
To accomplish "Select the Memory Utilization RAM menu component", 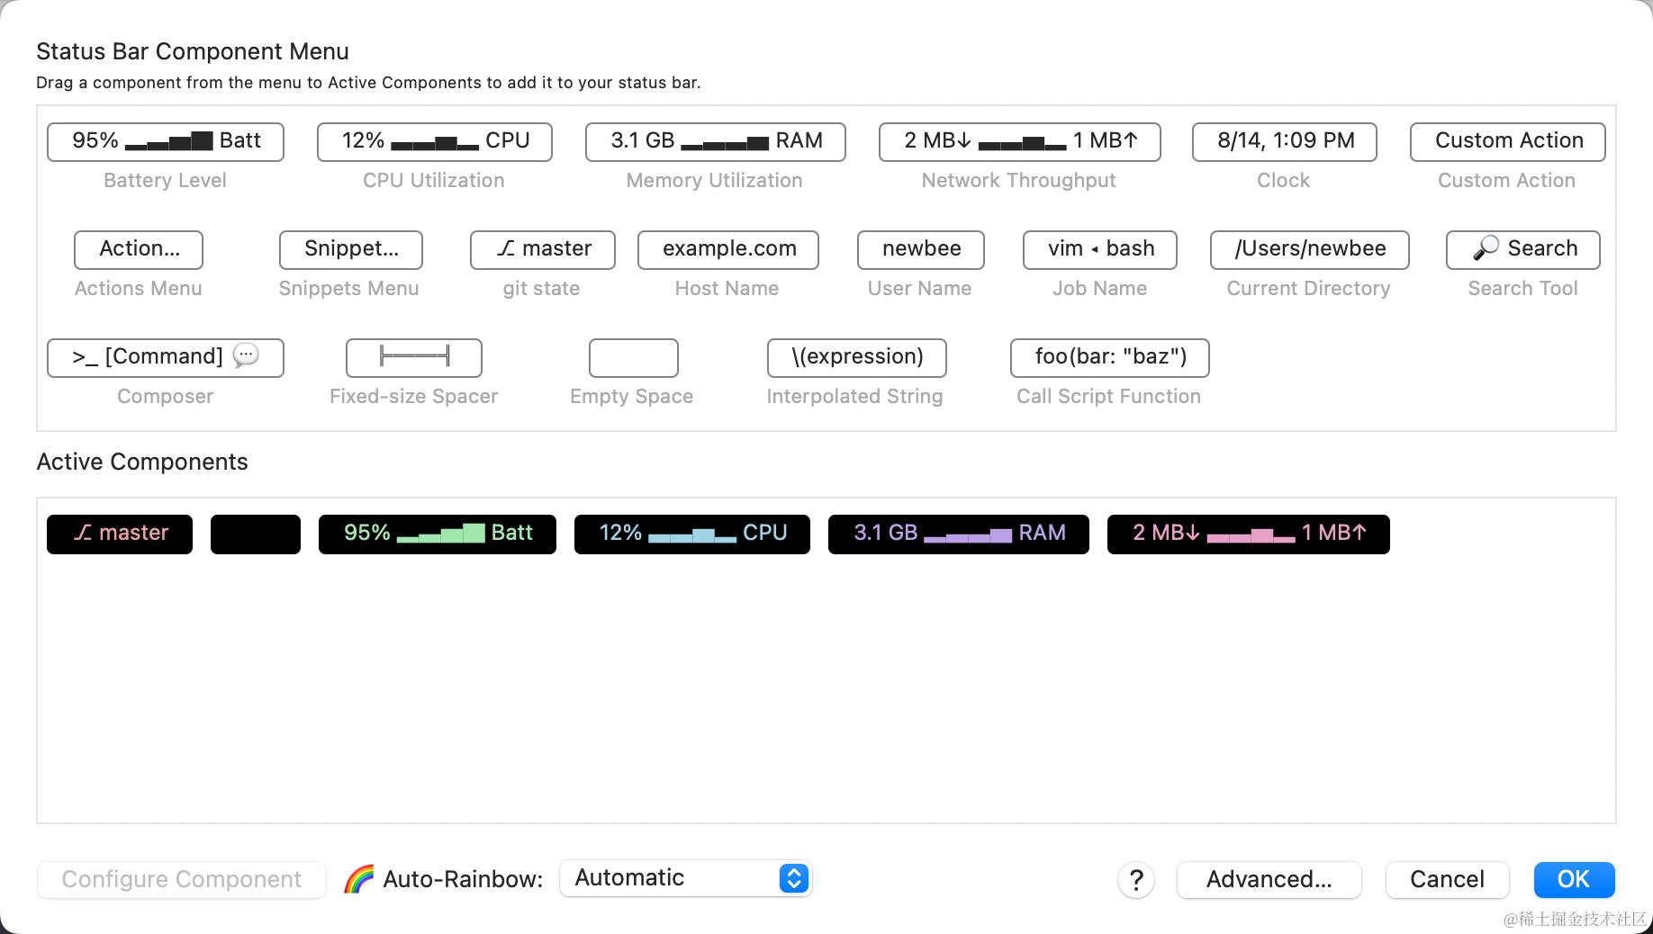I will 716,141.
